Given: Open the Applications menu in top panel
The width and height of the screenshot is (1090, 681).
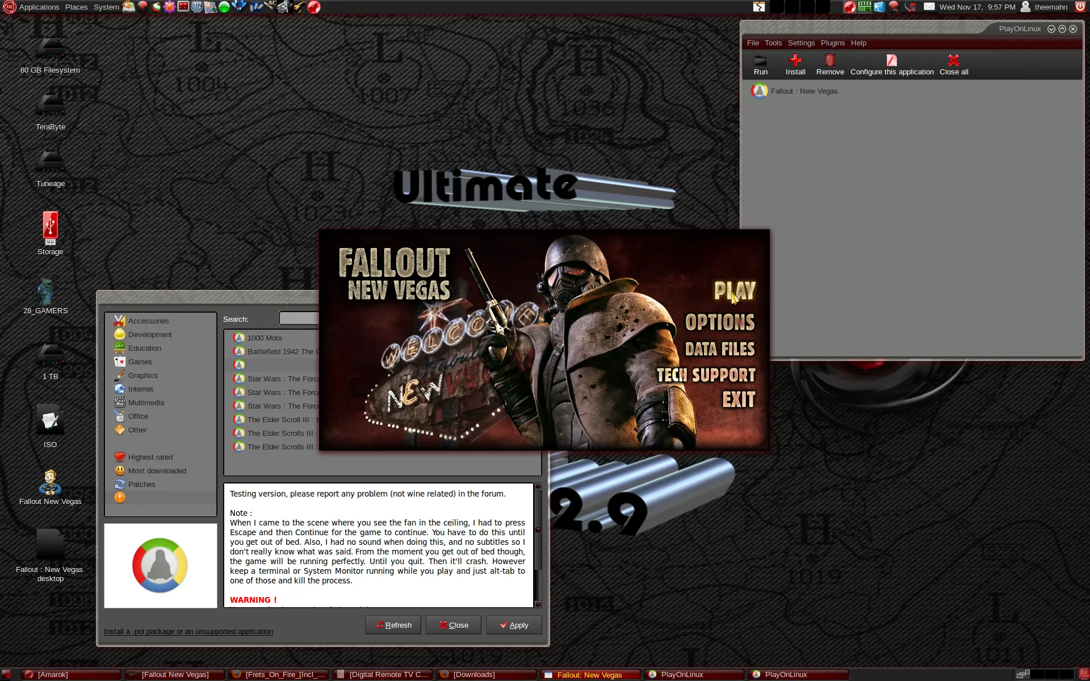Looking at the screenshot, I should 39,7.
